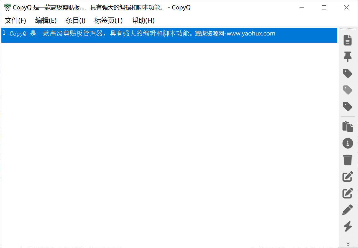Select the CopyQ description clipboard entry
The image size is (358, 248).
point(139,35)
